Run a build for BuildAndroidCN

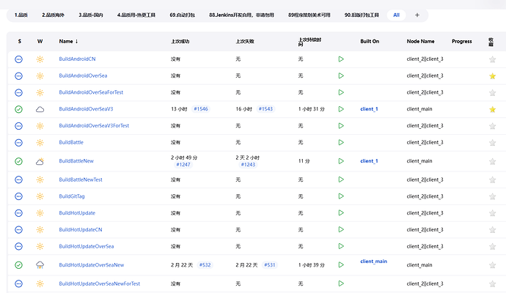(x=341, y=59)
